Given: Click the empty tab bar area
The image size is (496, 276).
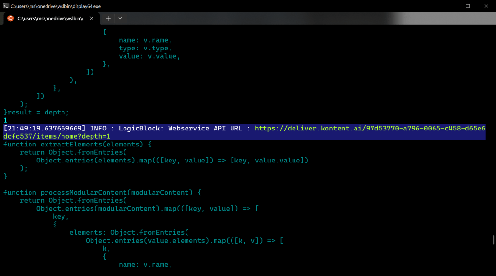Looking at the screenshot, I should tap(291, 18).
